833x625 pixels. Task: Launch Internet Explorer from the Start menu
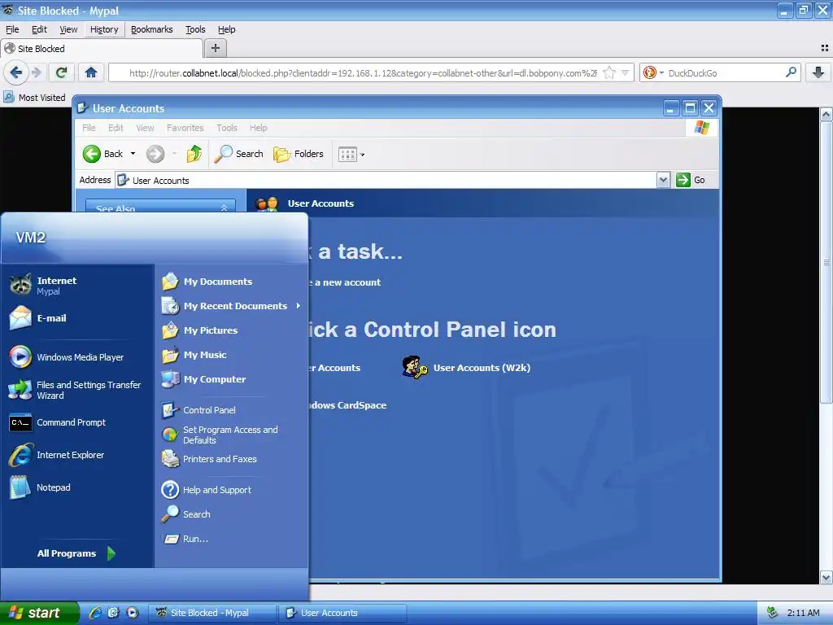pos(58,455)
